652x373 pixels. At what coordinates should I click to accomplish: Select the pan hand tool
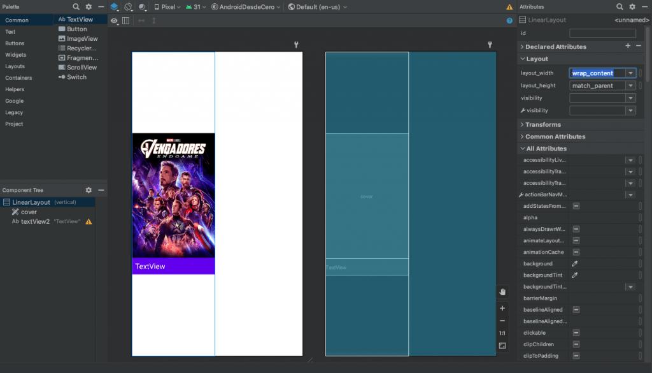click(502, 292)
